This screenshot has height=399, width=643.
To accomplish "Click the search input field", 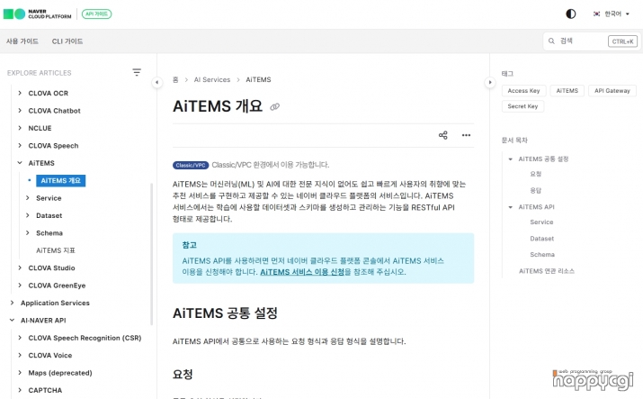I will (580, 41).
